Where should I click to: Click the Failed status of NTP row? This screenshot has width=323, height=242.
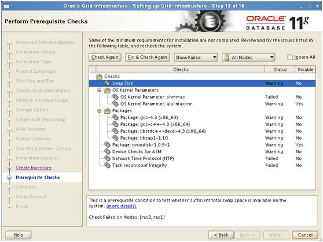[271, 158]
